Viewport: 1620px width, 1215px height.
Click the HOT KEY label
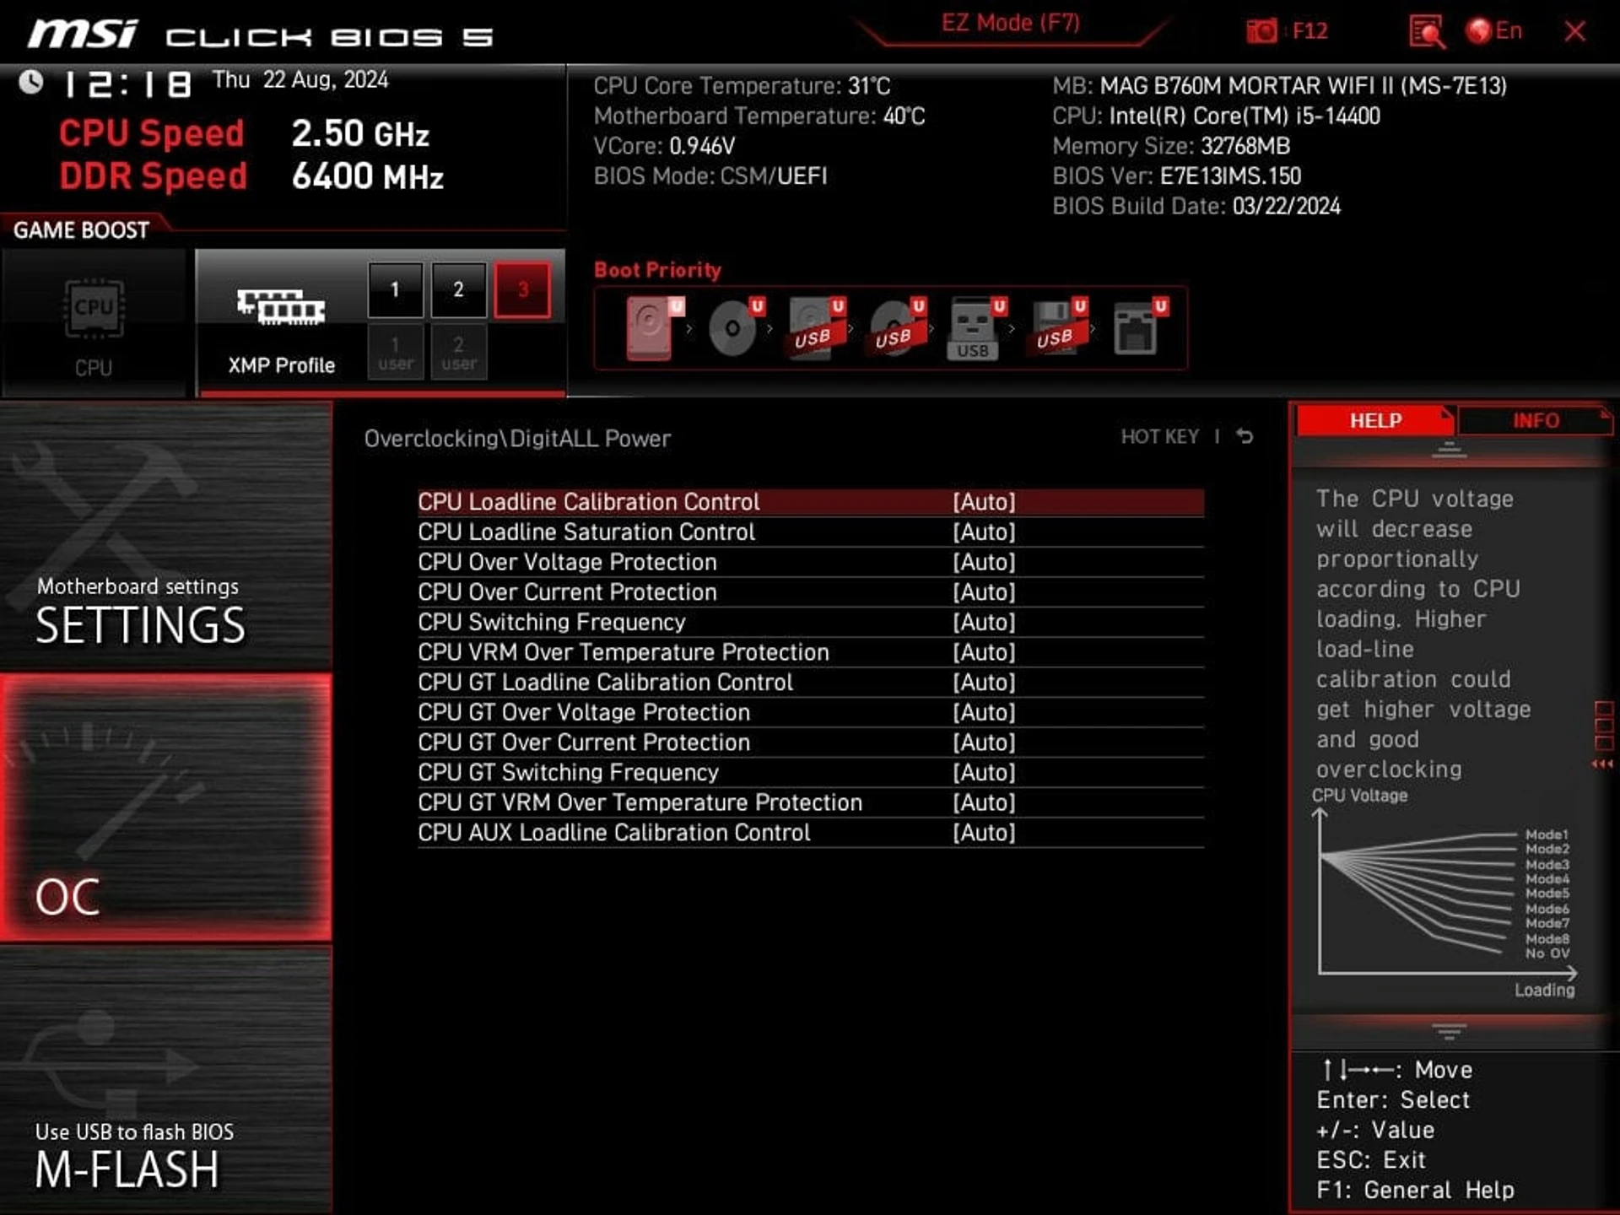click(1159, 436)
